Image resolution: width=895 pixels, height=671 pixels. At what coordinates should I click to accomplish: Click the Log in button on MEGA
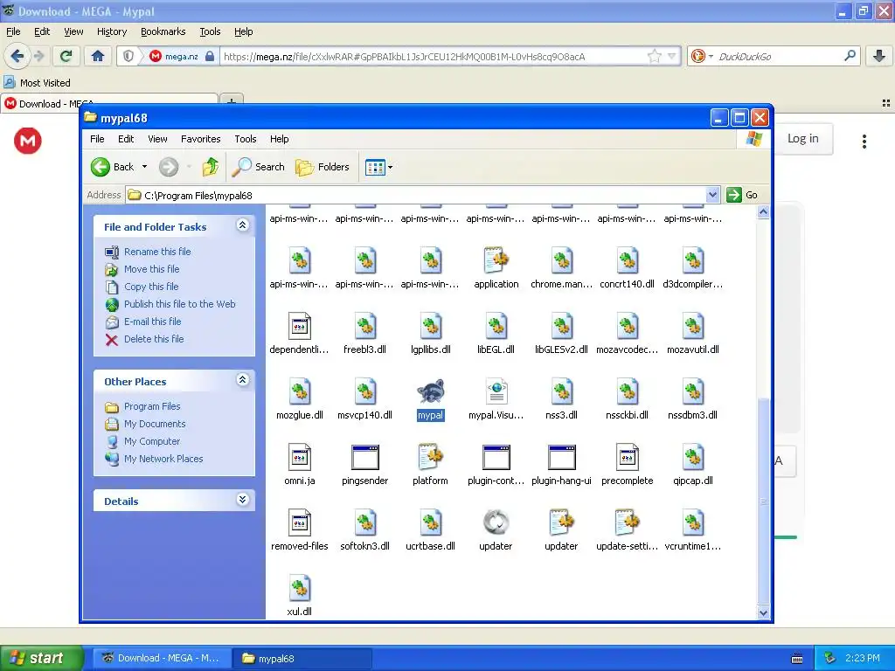802,139
